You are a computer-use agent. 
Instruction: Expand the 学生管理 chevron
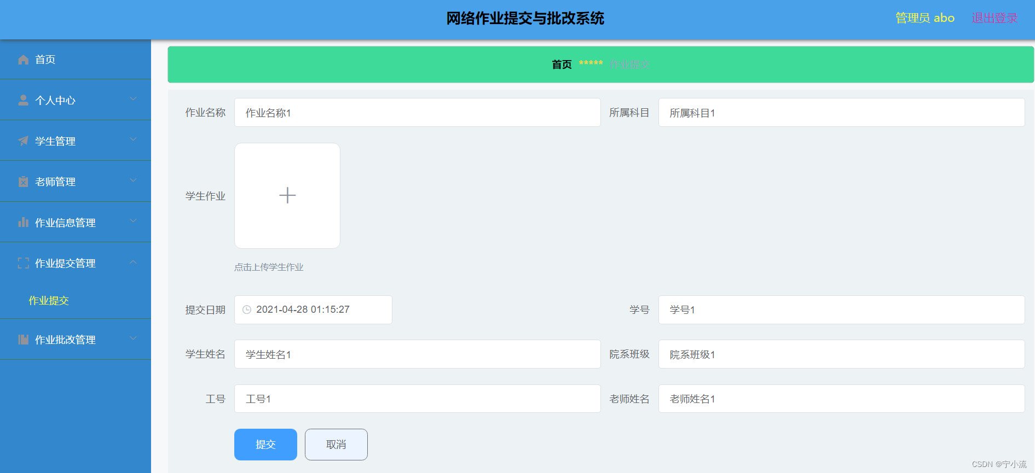coord(133,139)
